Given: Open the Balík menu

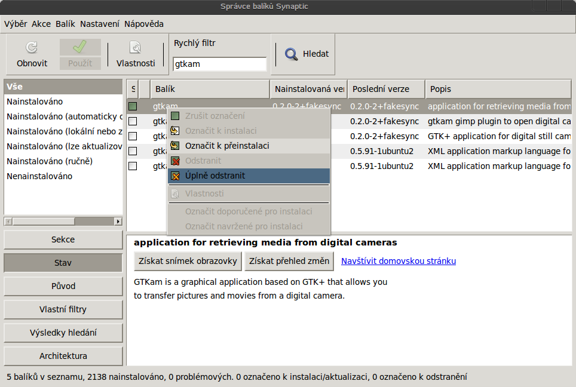Looking at the screenshot, I should click(65, 24).
